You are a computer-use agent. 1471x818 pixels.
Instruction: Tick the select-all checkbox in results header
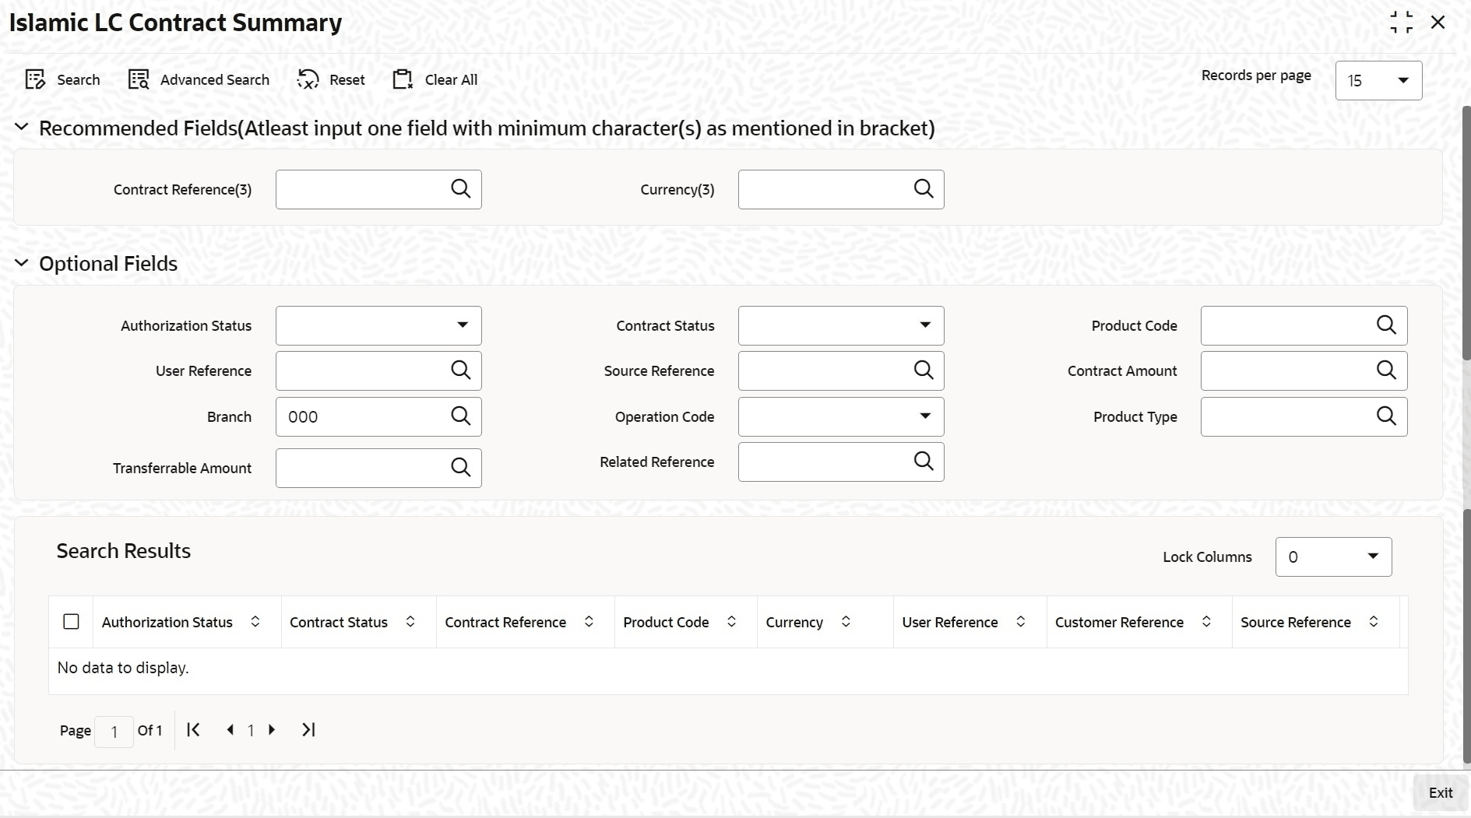[x=71, y=622]
